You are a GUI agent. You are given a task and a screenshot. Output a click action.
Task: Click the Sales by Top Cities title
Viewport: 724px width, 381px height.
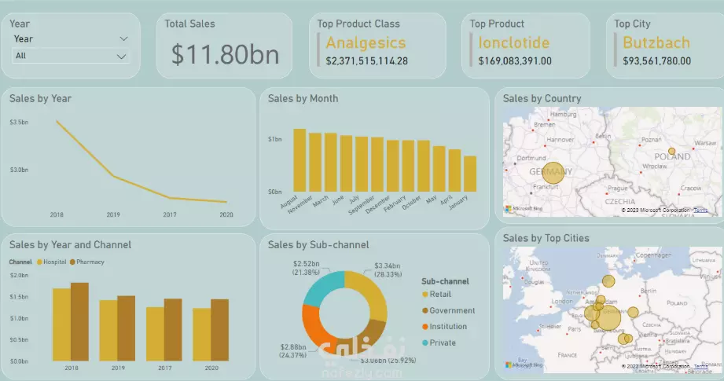(546, 239)
